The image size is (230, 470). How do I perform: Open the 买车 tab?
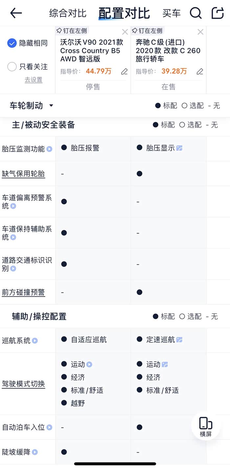point(172,13)
